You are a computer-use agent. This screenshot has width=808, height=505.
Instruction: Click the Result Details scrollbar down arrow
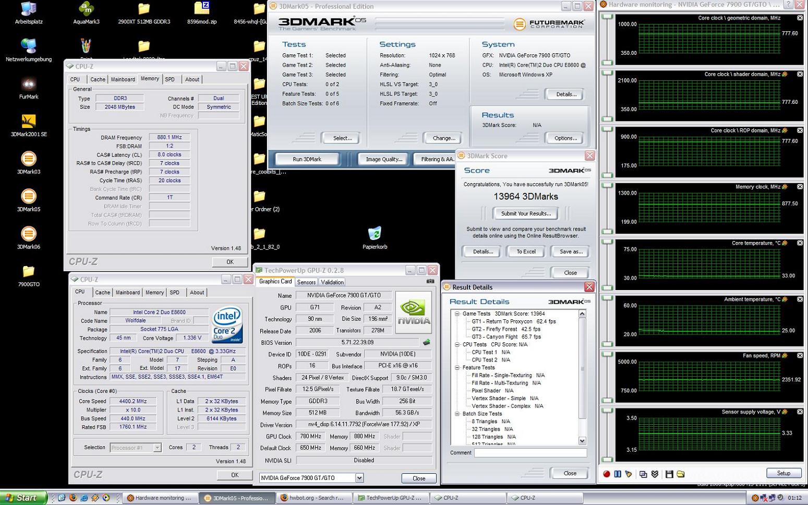click(582, 441)
